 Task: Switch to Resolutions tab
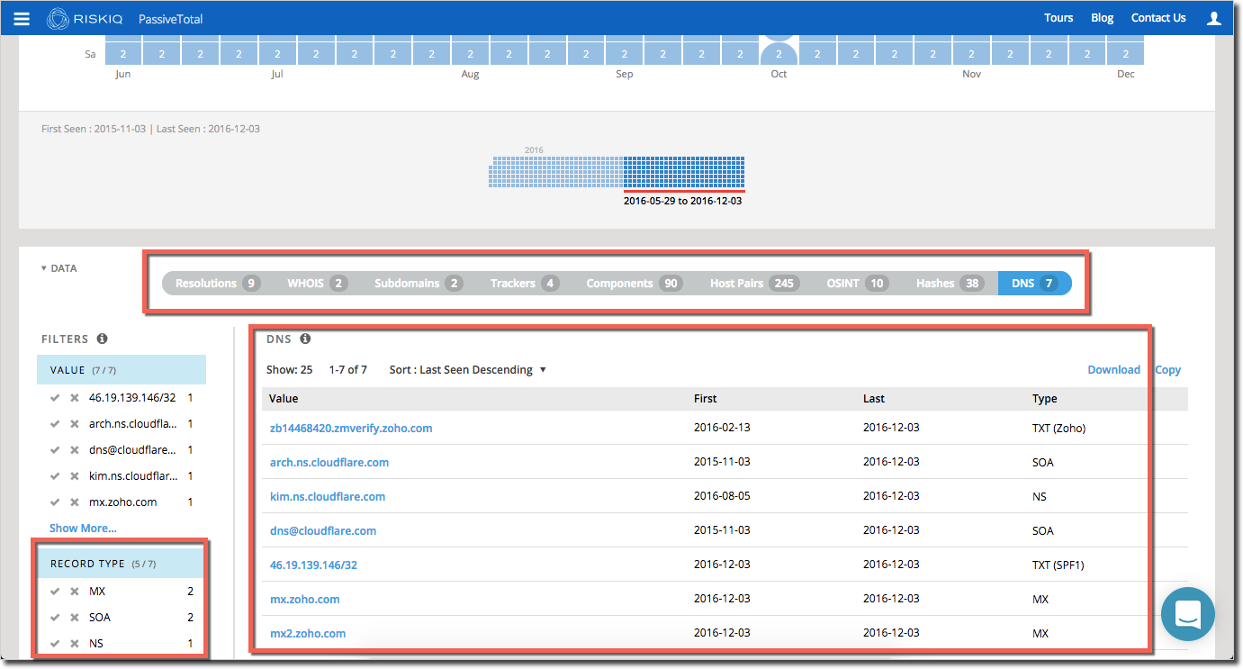(x=217, y=283)
